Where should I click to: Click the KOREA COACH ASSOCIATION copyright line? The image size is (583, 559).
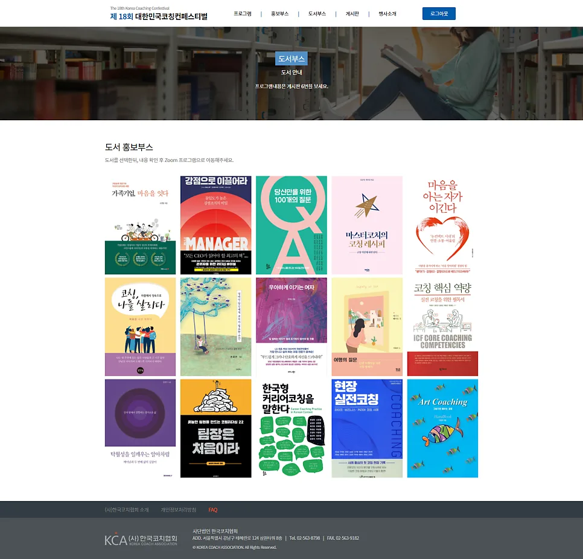click(234, 547)
